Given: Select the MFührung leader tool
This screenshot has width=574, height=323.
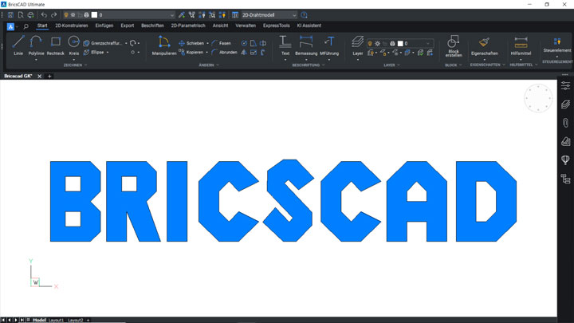Looking at the screenshot, I should (329, 45).
